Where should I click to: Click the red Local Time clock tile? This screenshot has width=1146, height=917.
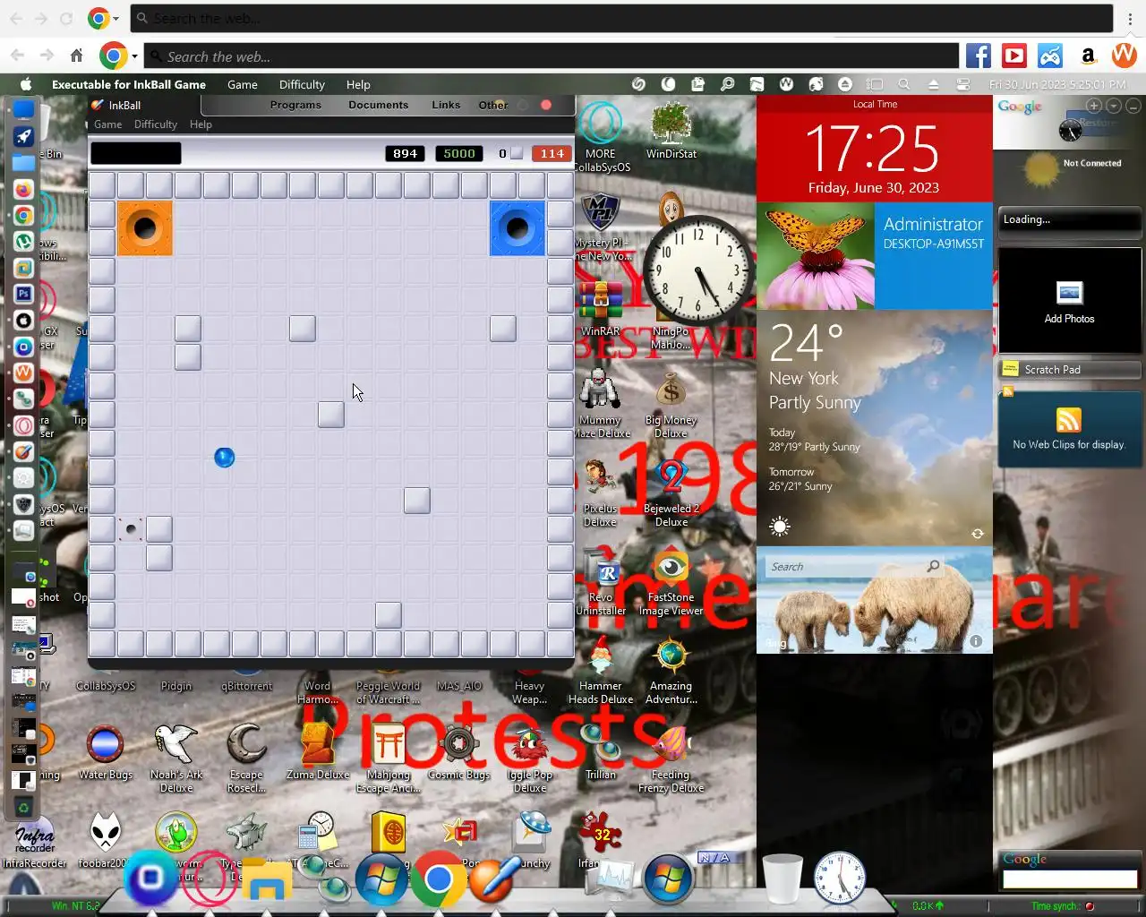[x=875, y=149]
